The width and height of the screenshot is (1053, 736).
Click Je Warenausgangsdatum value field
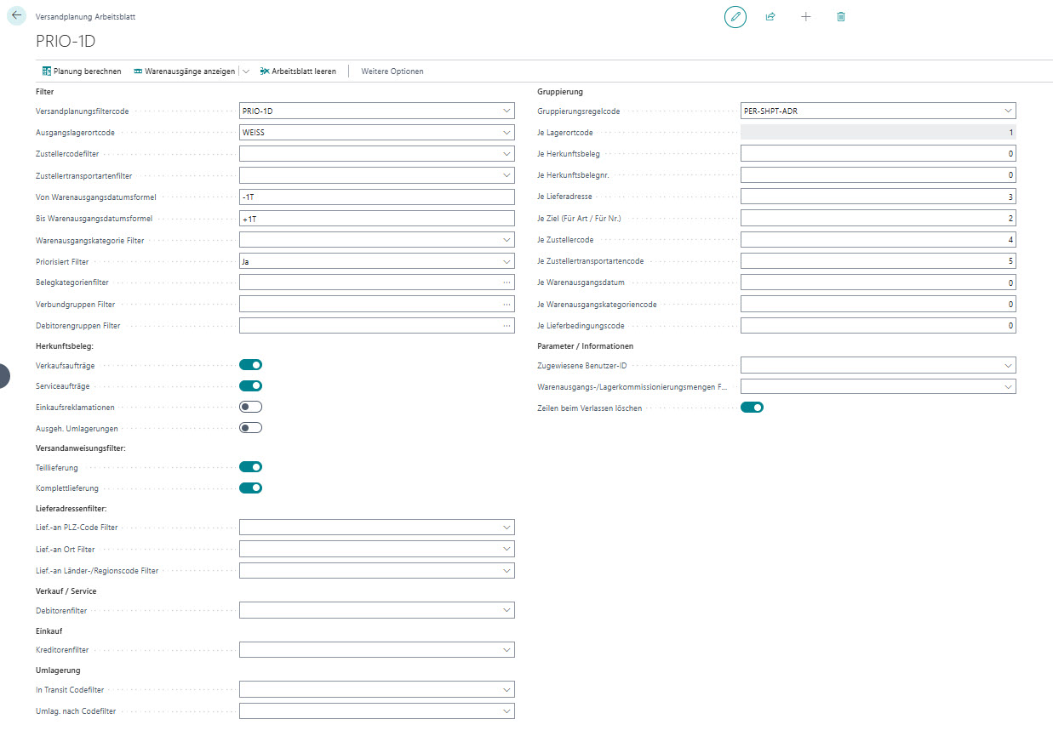point(878,282)
